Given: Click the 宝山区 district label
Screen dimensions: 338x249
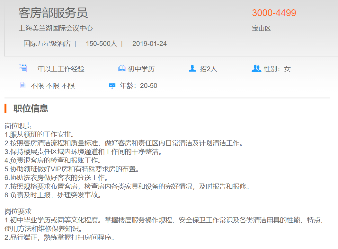Looking at the screenshot, I should coord(261,28).
